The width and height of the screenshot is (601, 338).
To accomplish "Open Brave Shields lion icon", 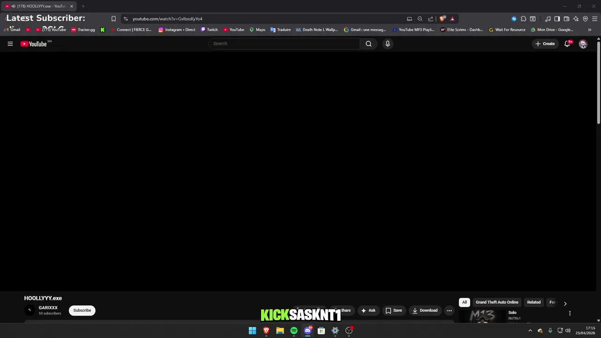I will point(442,19).
